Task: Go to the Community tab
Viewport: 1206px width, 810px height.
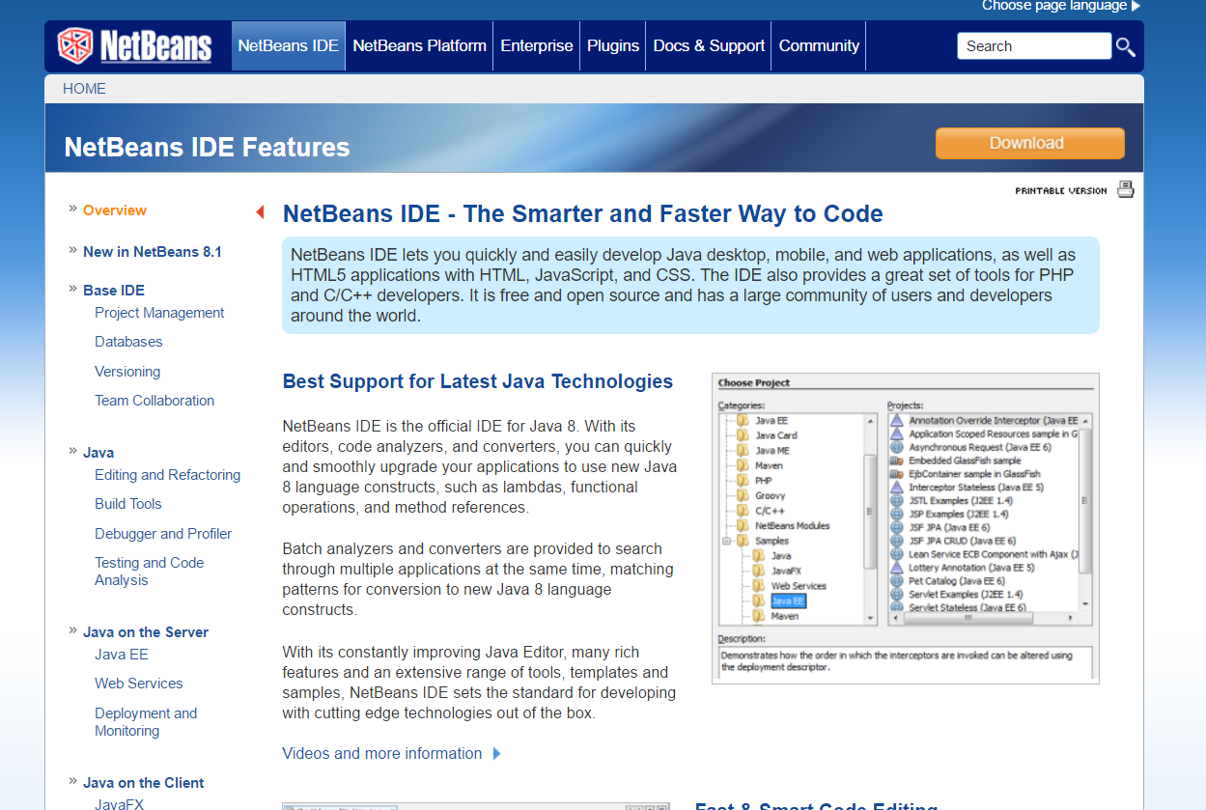Action: [x=819, y=45]
